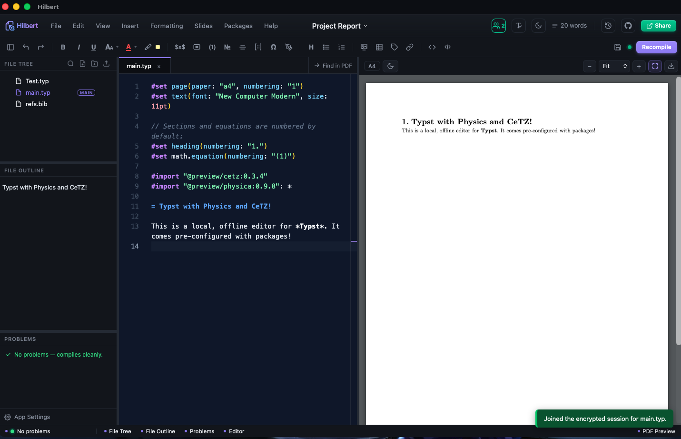Save the document with floppy icon

tap(618, 47)
